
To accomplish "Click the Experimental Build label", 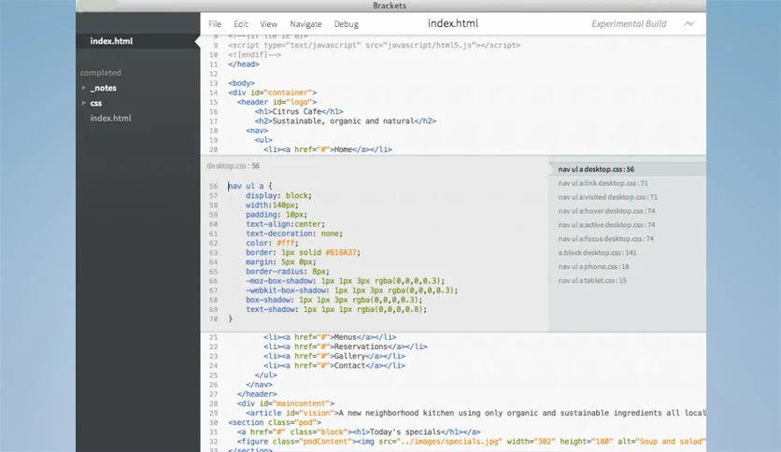I will pyautogui.click(x=629, y=24).
